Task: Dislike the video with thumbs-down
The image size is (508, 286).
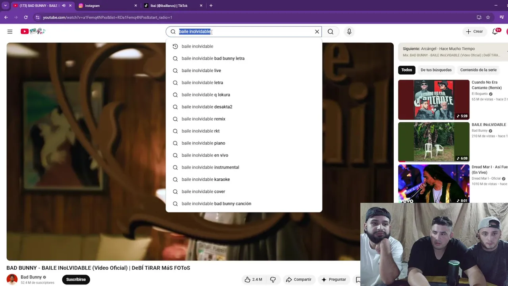Action: 273,280
